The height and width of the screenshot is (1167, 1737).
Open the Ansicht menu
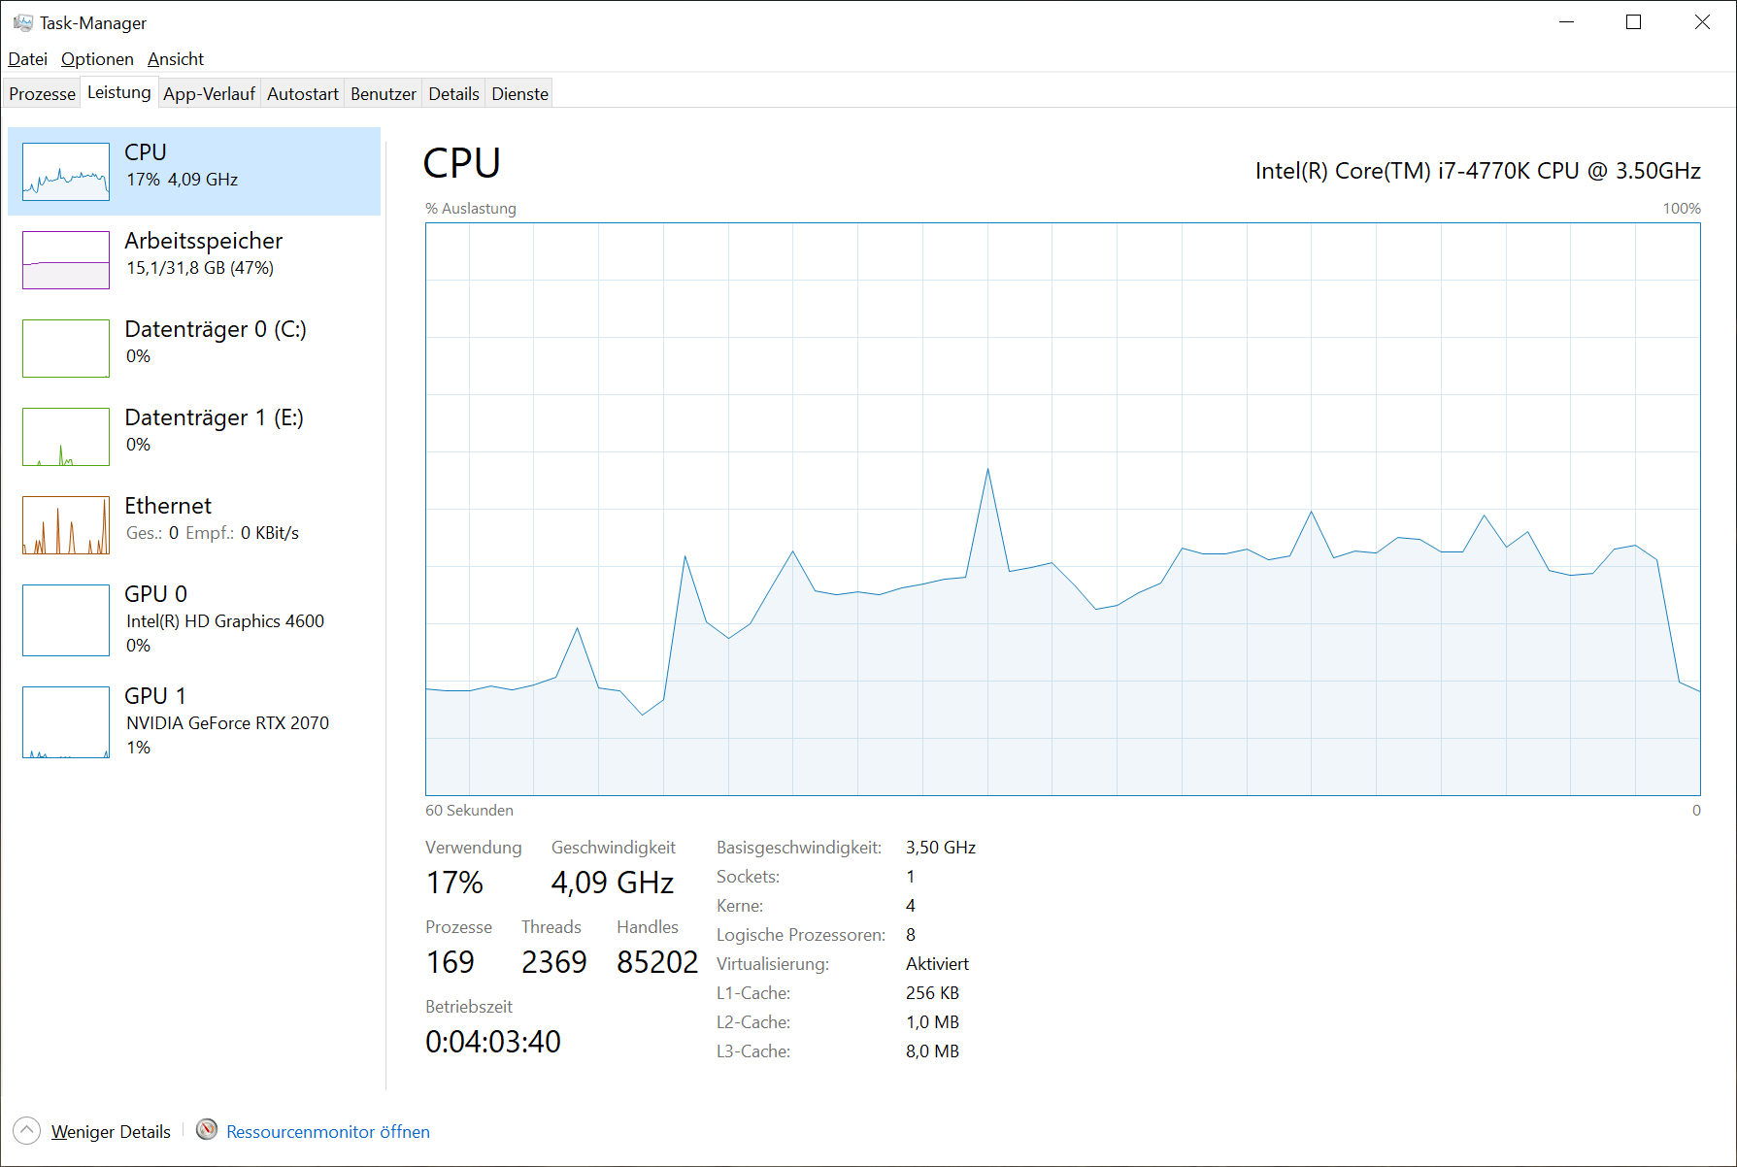pyautogui.click(x=176, y=59)
